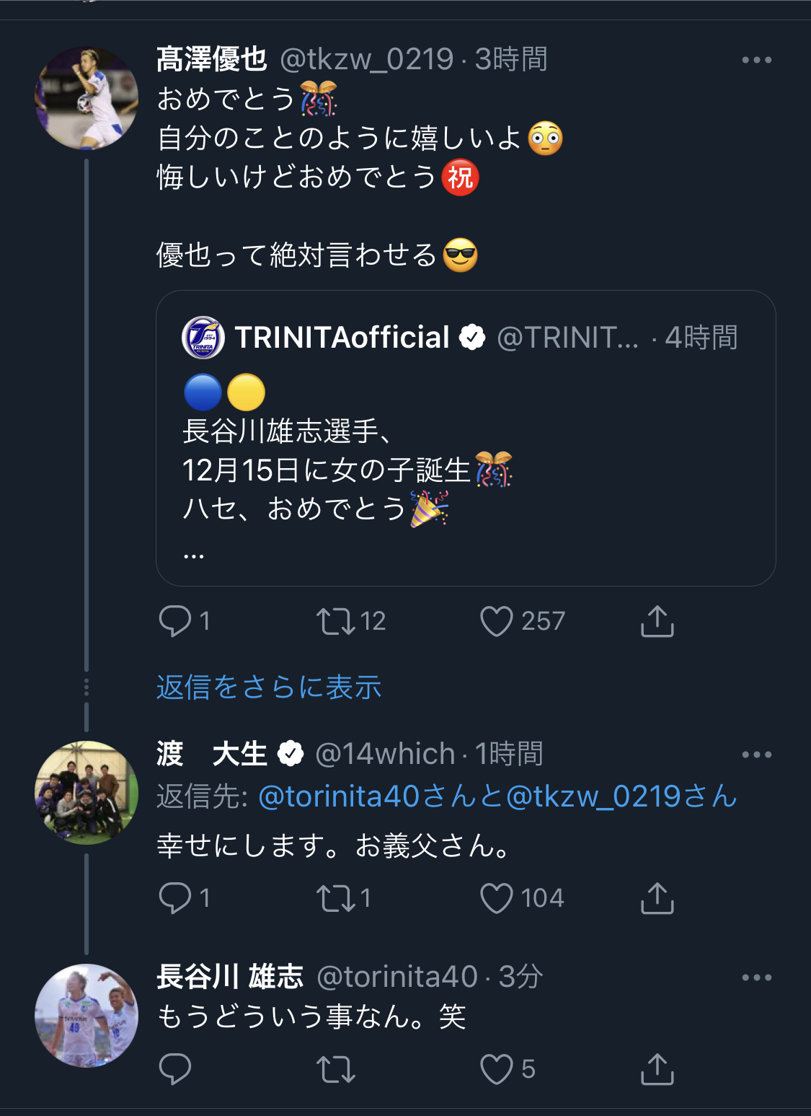811x1116 pixels.
Task: Retweet 渡 大生's reply
Action: click(x=336, y=898)
